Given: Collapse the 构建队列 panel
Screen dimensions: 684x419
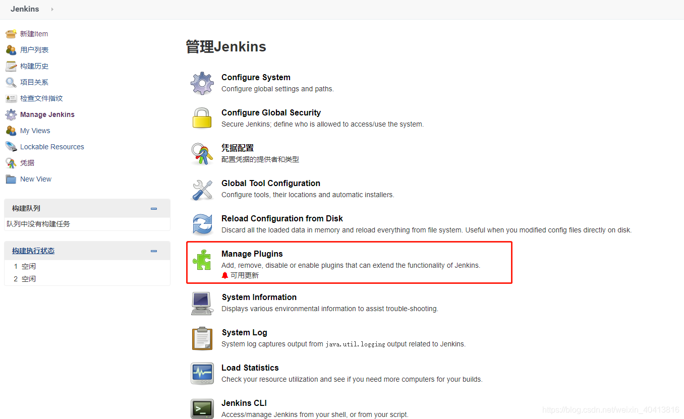Looking at the screenshot, I should 154,208.
